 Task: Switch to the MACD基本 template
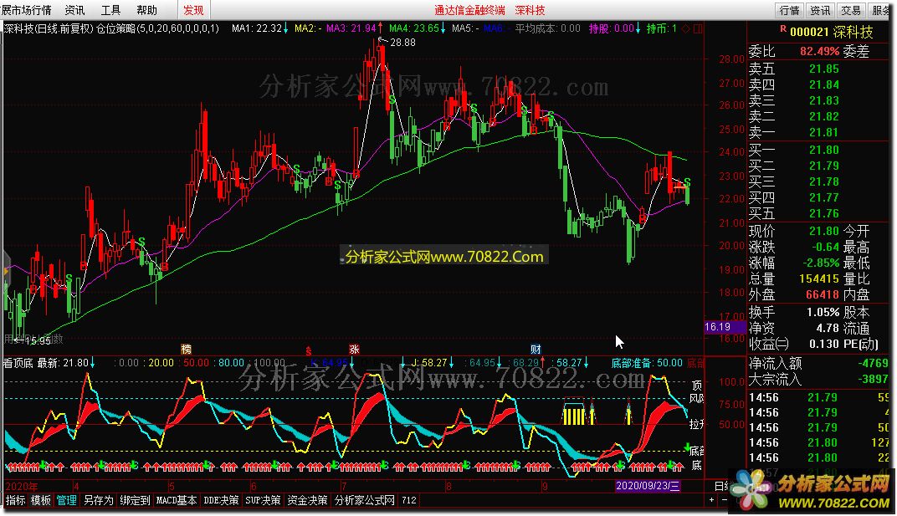(x=177, y=501)
